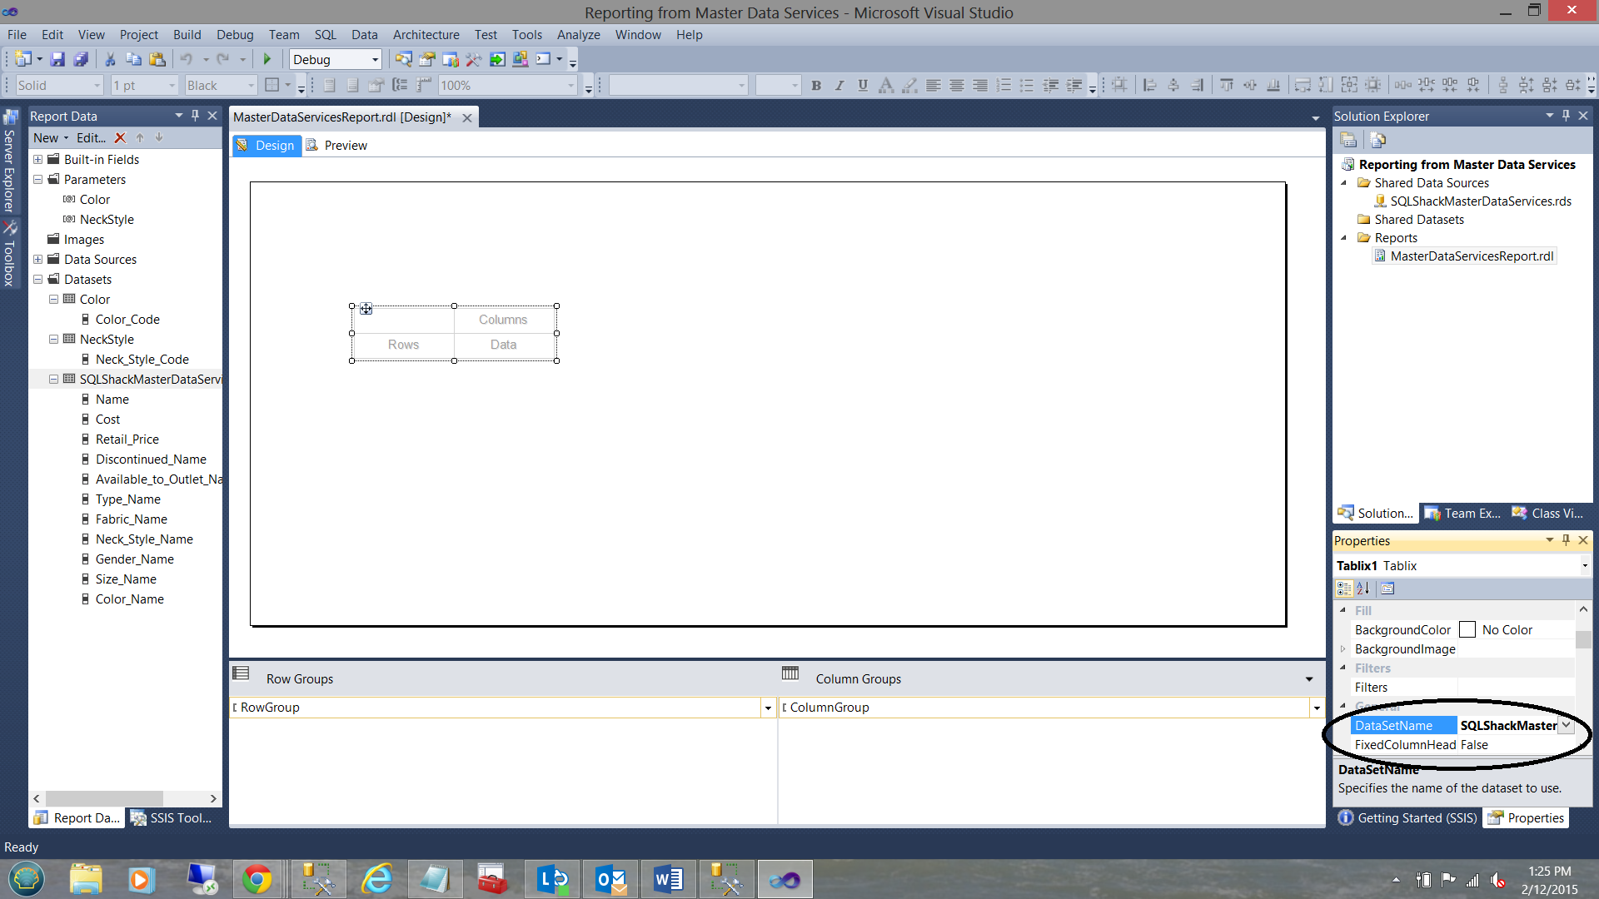
Task: Sort properties alphabetically with A-Z icon
Action: click(x=1363, y=589)
